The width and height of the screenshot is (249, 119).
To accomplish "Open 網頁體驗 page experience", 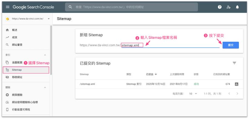I will (x=17, y=95).
